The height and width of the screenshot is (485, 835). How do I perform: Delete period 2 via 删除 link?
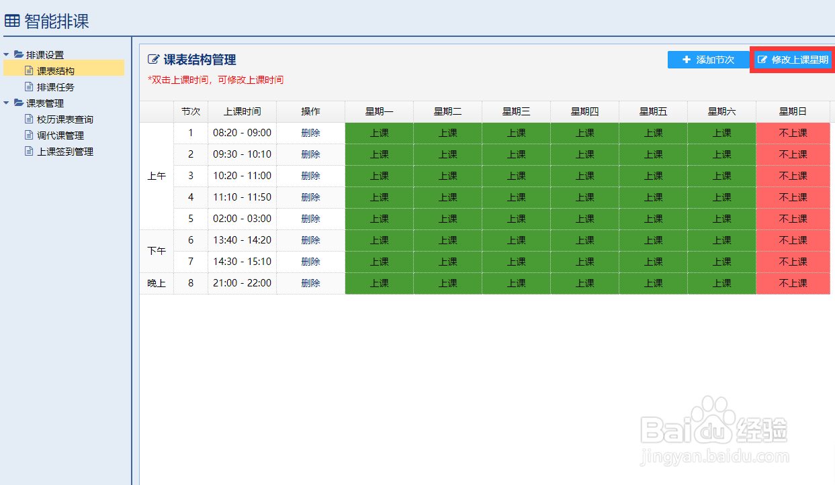pyautogui.click(x=310, y=154)
